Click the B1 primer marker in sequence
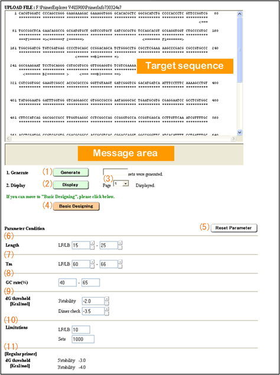Image resolution: width=280 pixels, height=375 pixels. pos(97,57)
